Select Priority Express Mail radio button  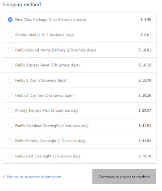coord(10,110)
